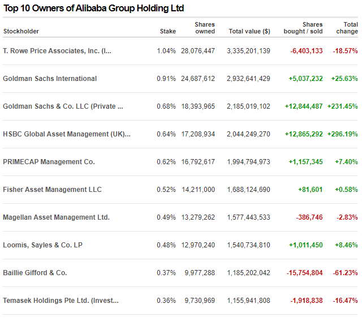This screenshot has width=362, height=321.
Task: Click the Top 10 Owners of Alibaba heading
Action: coord(93,8)
